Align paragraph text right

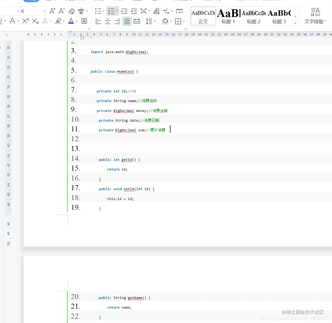click(x=117, y=21)
